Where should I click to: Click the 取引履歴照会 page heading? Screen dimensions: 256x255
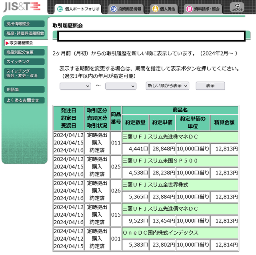click(x=68, y=26)
